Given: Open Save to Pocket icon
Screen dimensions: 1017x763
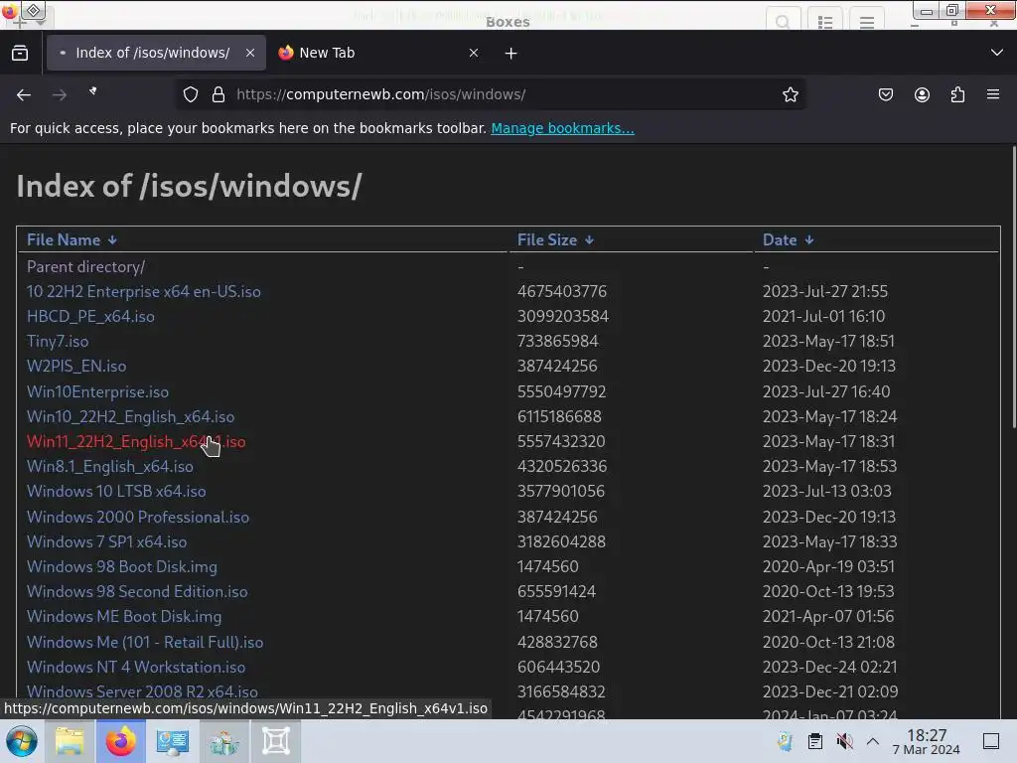Looking at the screenshot, I should (885, 94).
